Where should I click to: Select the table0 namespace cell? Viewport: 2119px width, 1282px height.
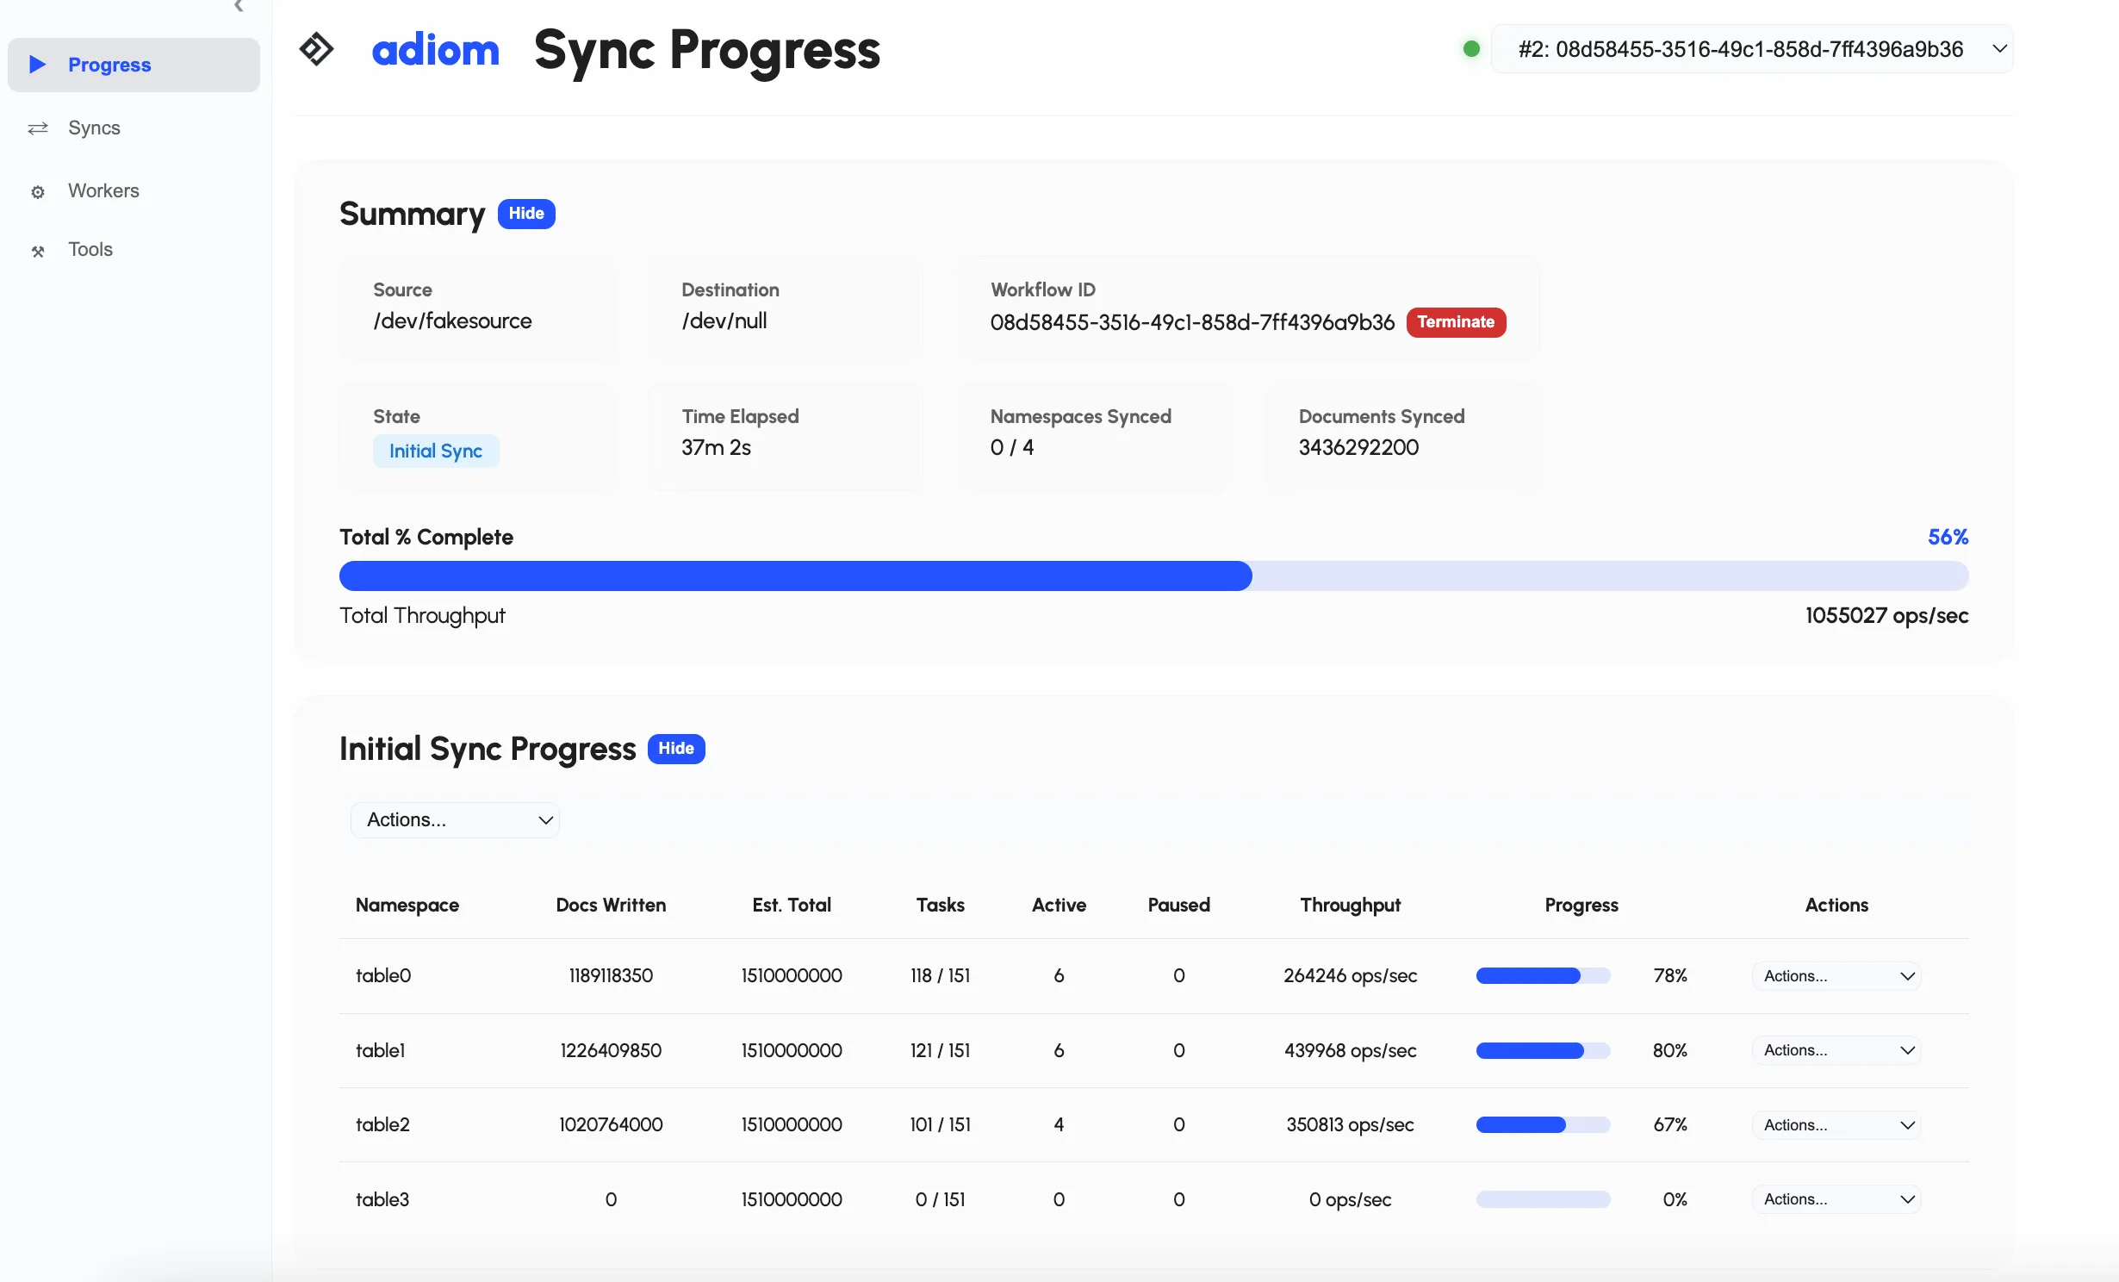click(383, 976)
